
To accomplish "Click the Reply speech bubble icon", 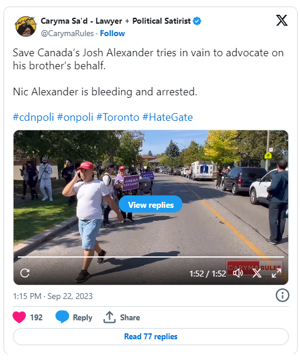I will pyautogui.click(x=62, y=317).
